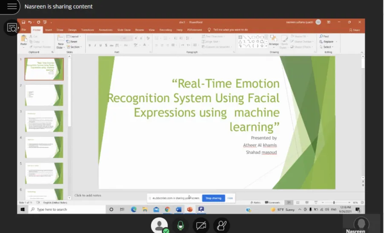Viewport: 384px width, 233px height.
Task: Open PowerPoint from the Windows taskbar
Action: (190, 209)
